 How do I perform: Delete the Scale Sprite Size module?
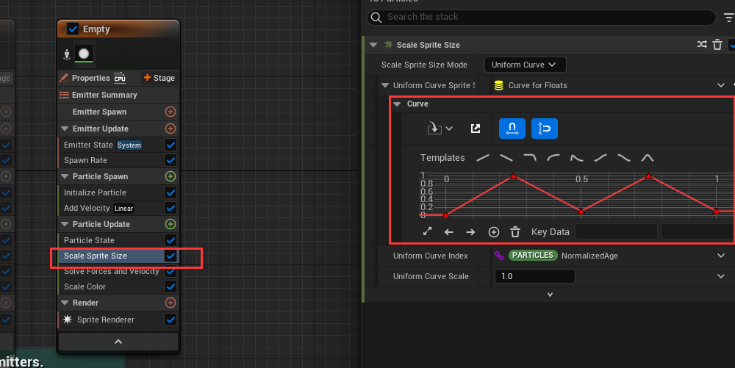click(717, 45)
